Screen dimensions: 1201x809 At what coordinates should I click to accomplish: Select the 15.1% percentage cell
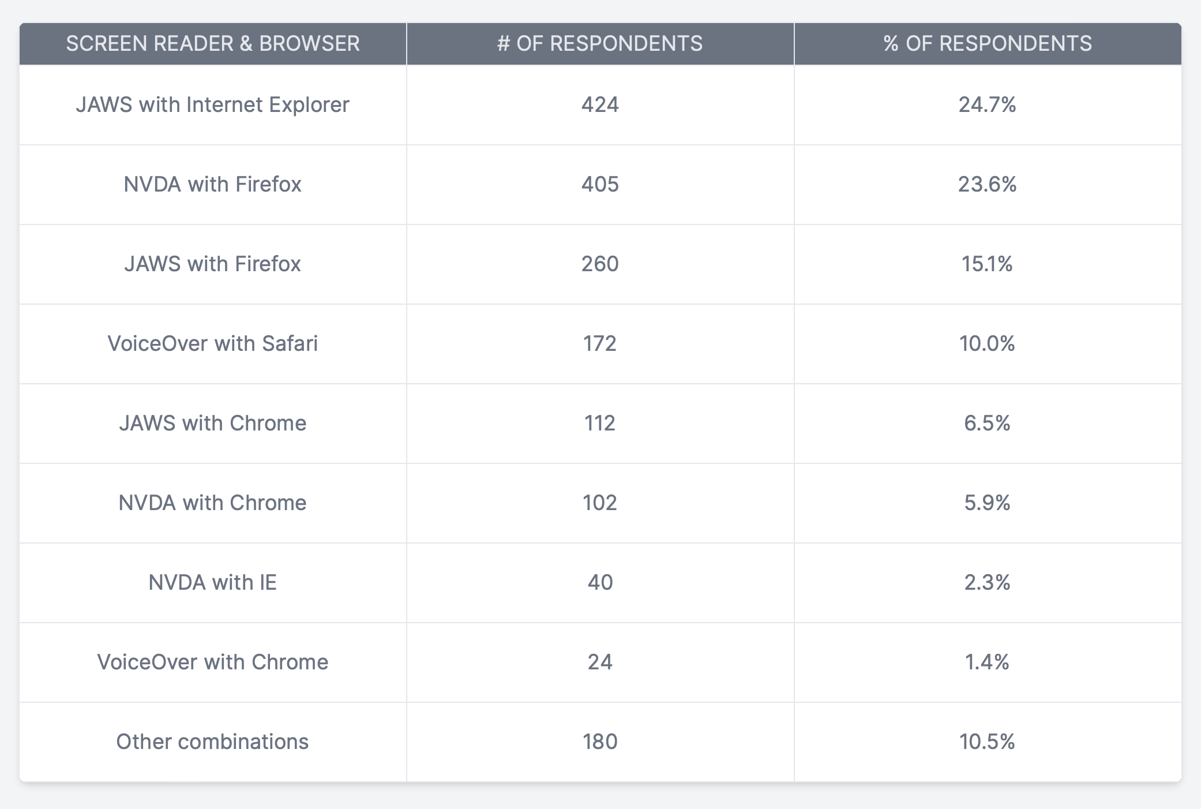point(988,264)
